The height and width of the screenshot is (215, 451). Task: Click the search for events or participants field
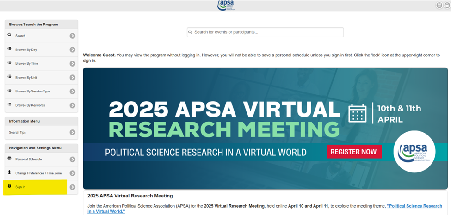265,32
